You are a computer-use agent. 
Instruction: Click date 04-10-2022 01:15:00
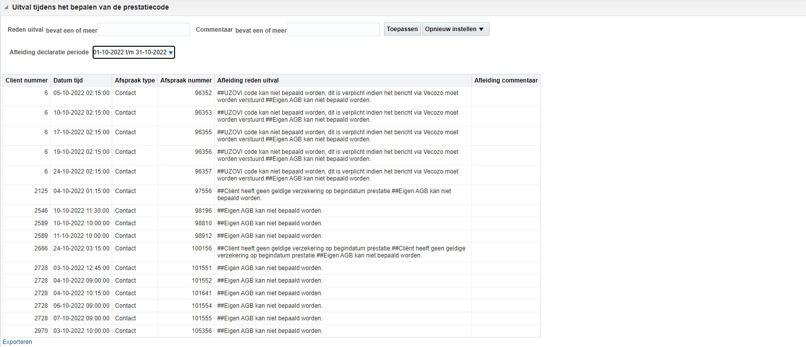pyautogui.click(x=82, y=191)
